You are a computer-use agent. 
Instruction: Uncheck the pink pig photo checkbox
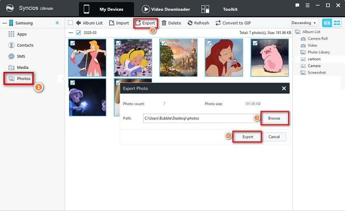coord(255,43)
